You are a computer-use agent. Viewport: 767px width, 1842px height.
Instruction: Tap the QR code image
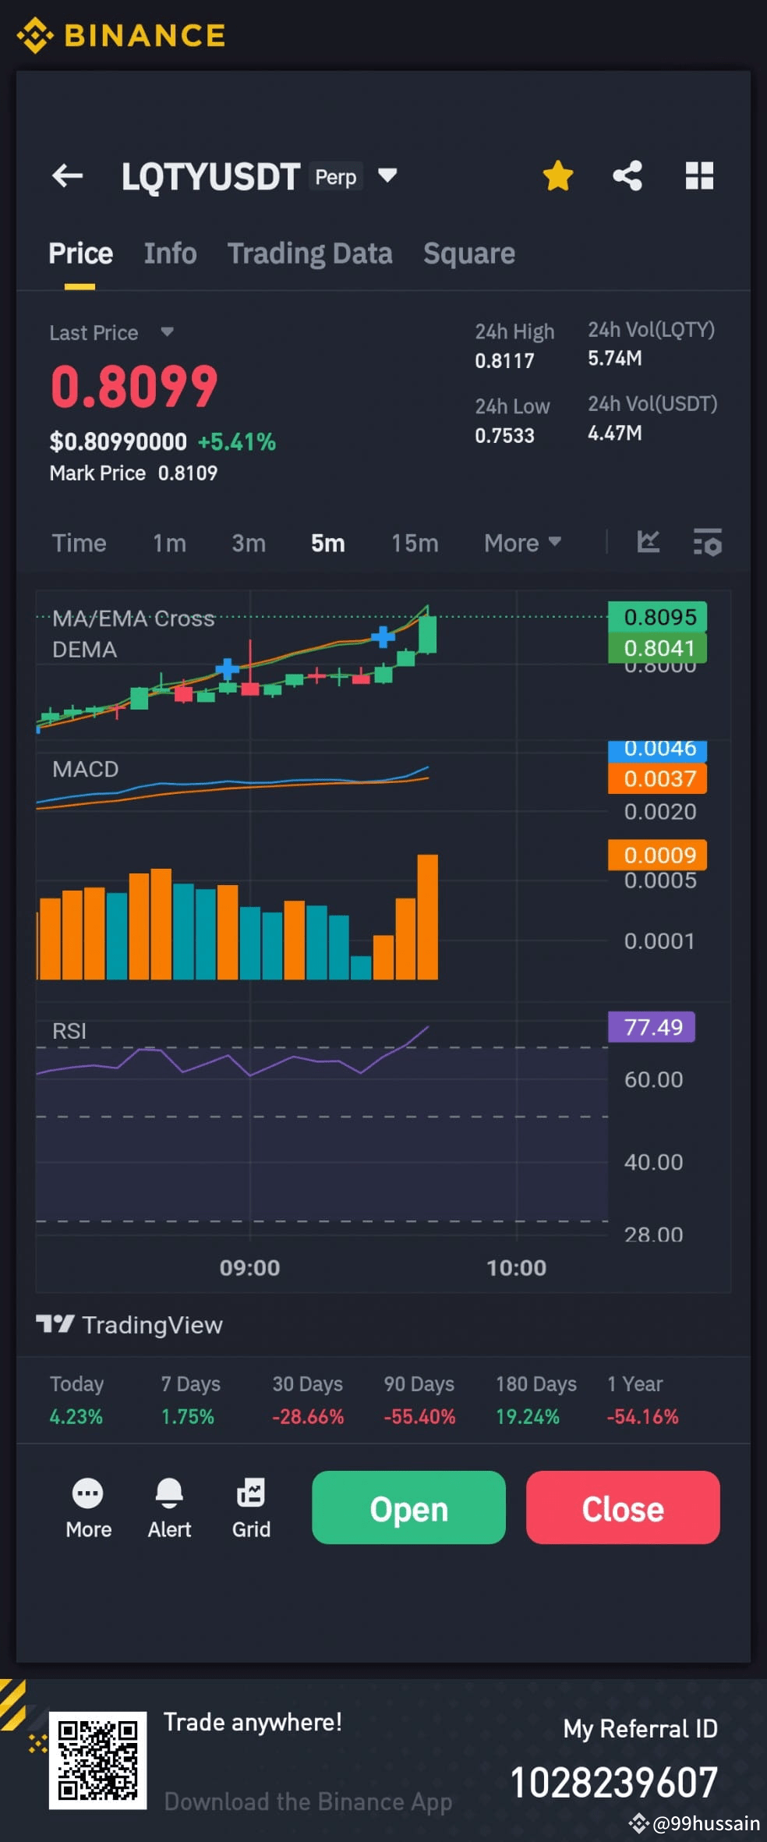[98, 1760]
